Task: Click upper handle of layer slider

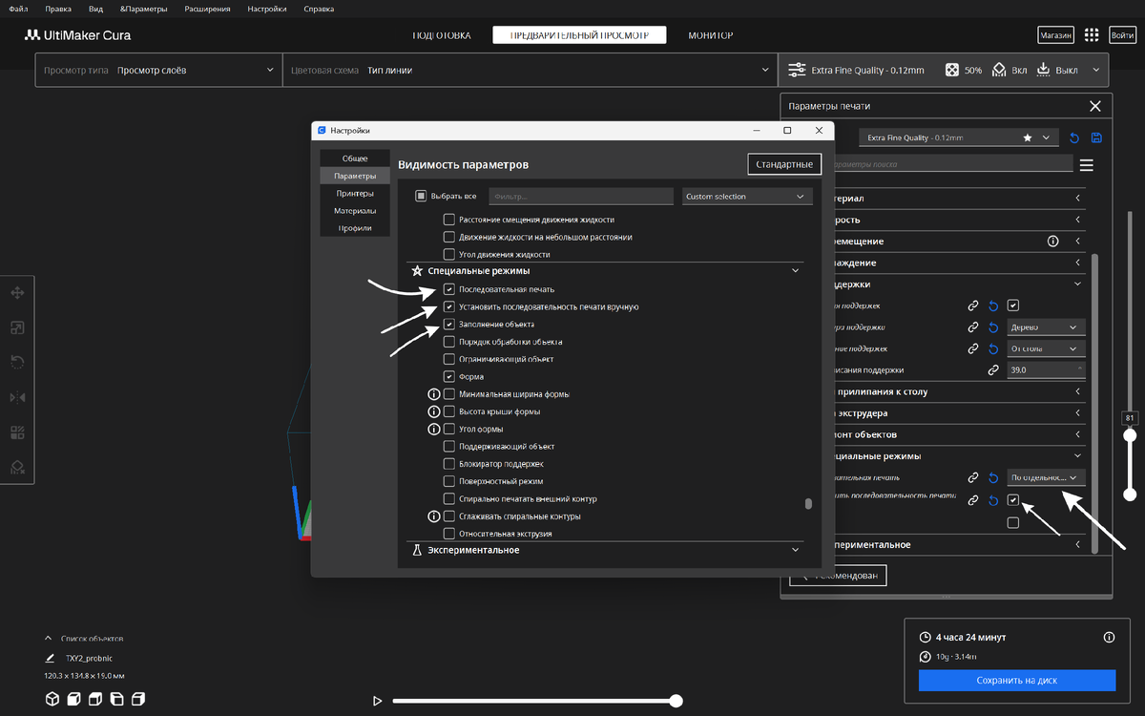Action: 1131,435
